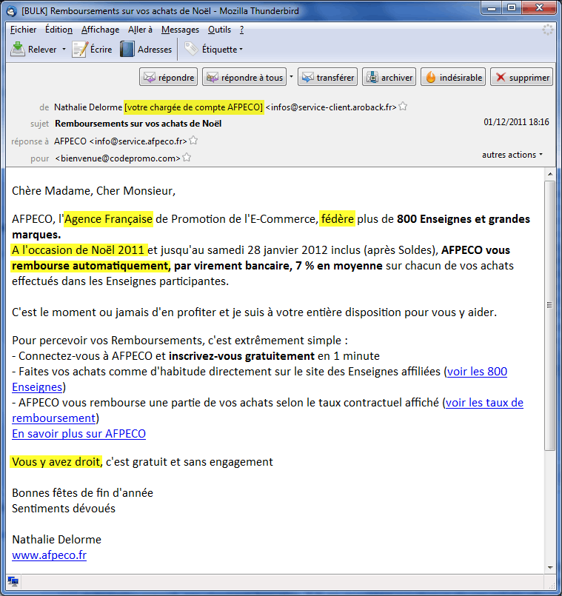Open the ? help menu
This screenshot has height=596, width=562.
242,30
